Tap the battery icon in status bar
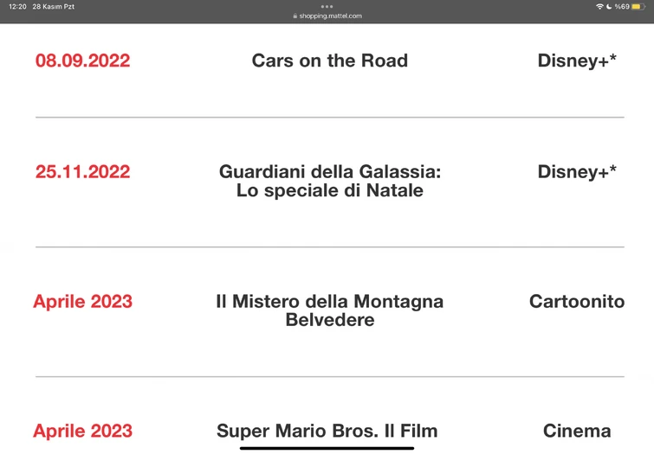The width and height of the screenshot is (654, 454). click(638, 7)
